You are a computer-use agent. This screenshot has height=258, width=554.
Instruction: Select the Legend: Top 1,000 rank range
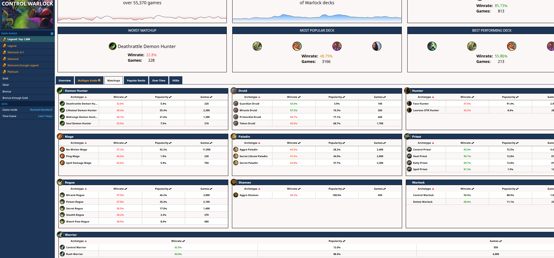[27, 39]
